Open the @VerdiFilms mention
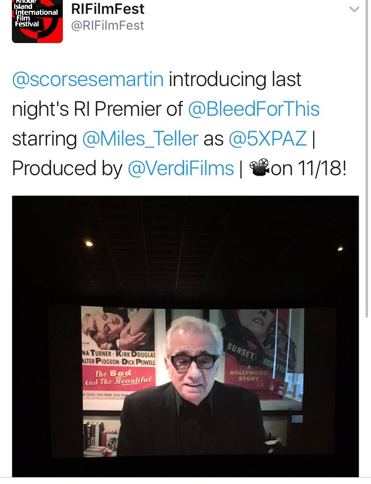Viewport: 371px width, 484px height. click(181, 169)
